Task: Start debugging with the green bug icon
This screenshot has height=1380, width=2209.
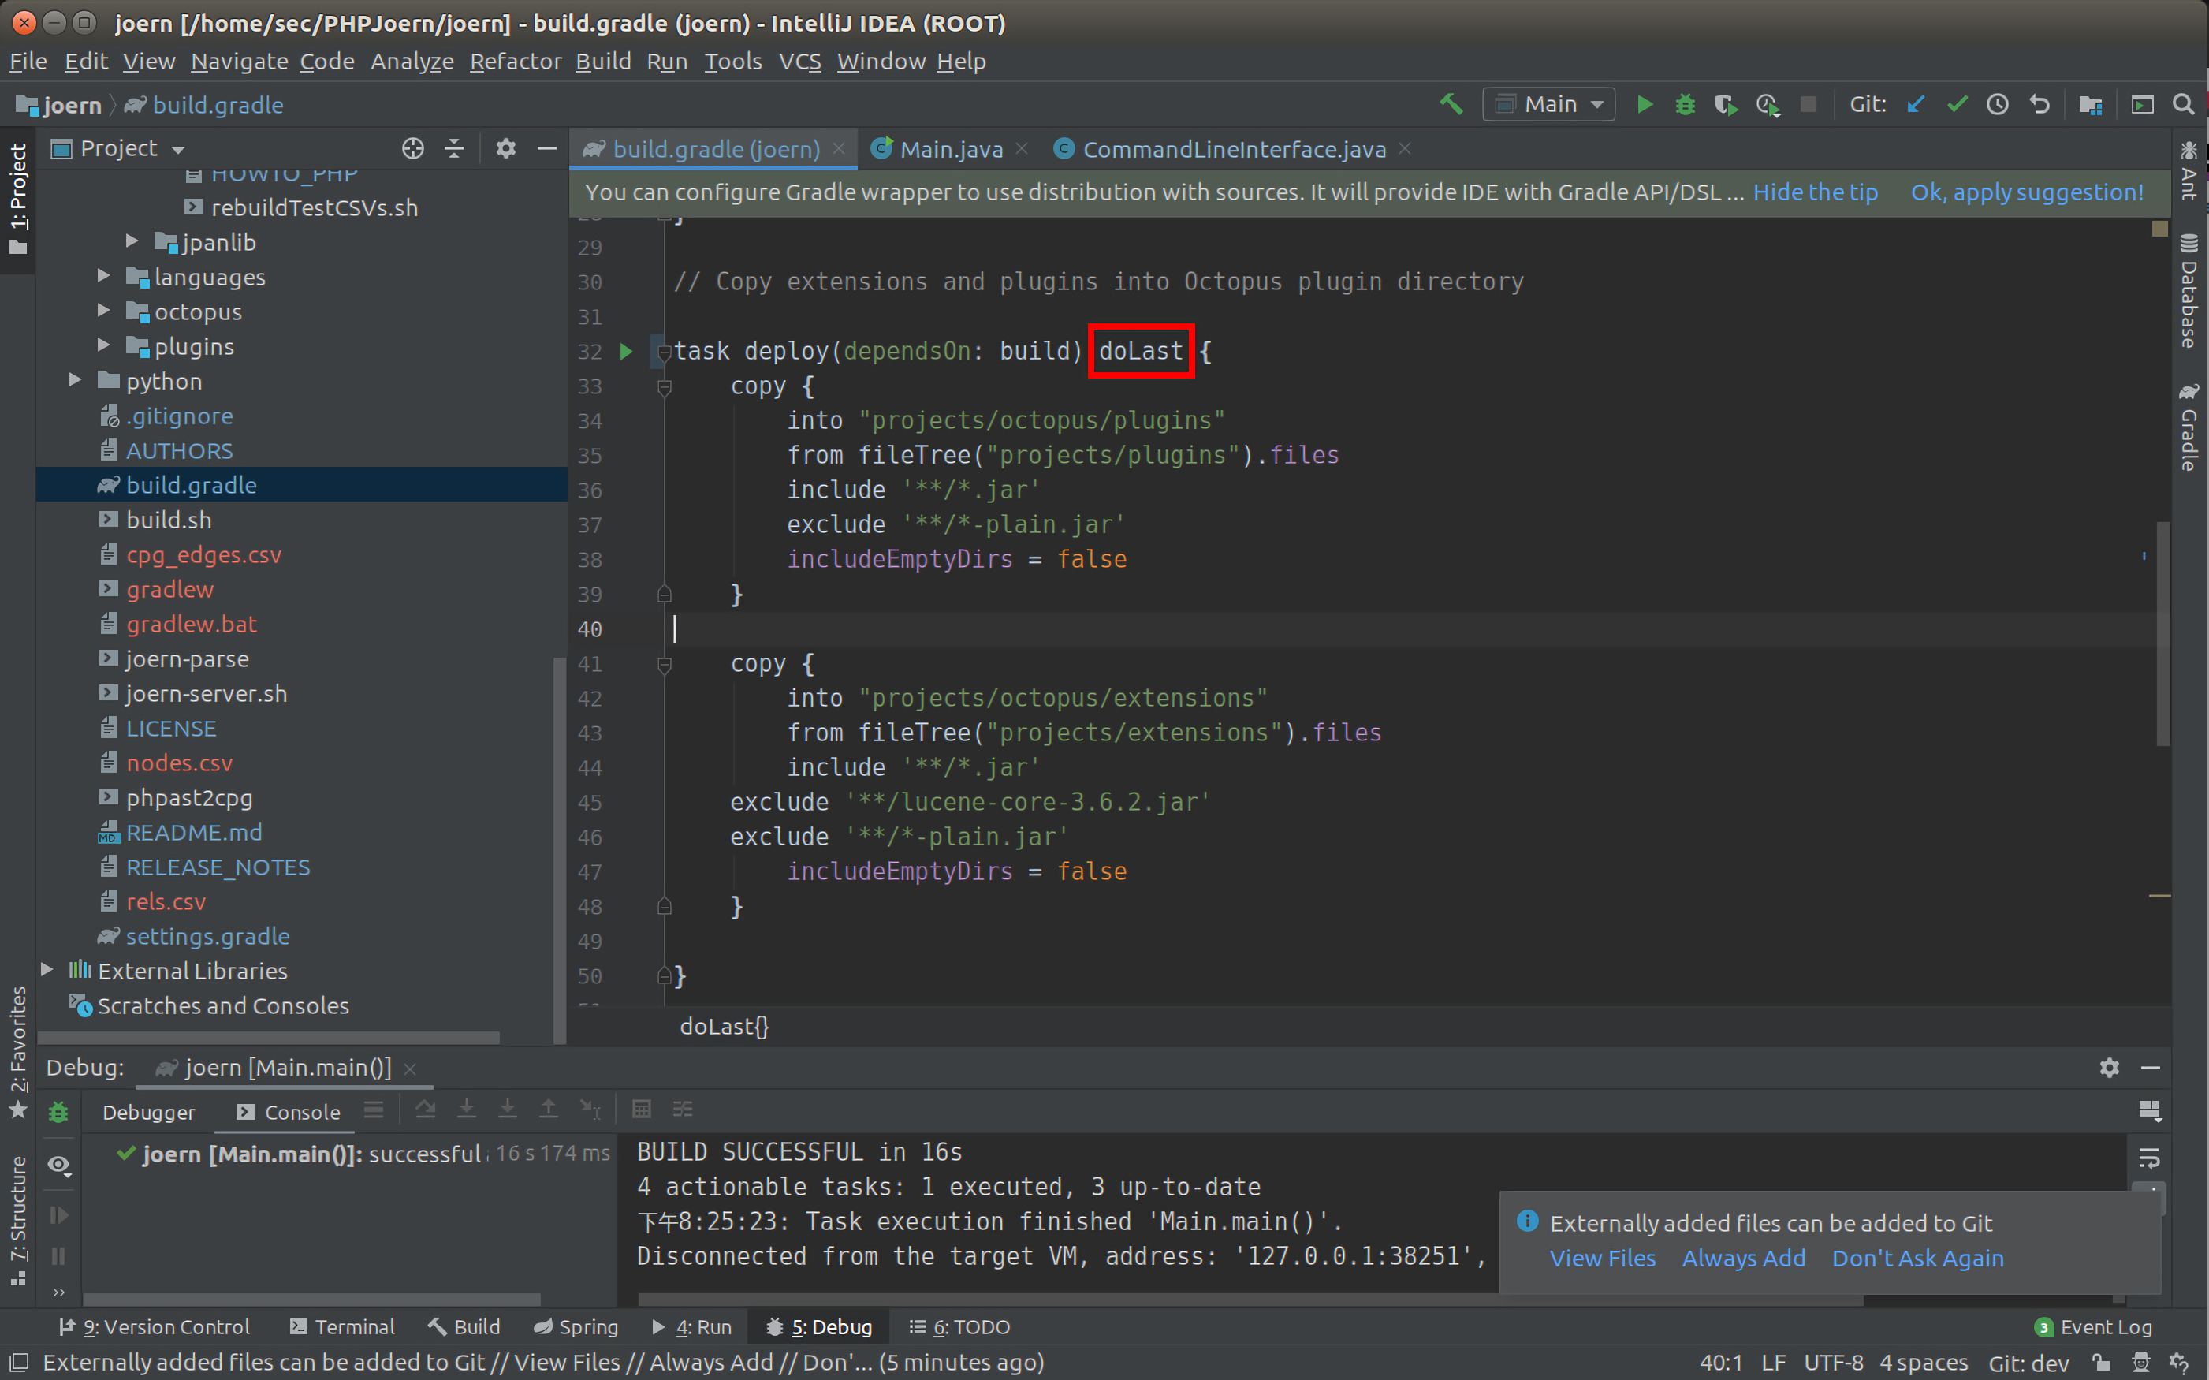Action: [x=1685, y=104]
